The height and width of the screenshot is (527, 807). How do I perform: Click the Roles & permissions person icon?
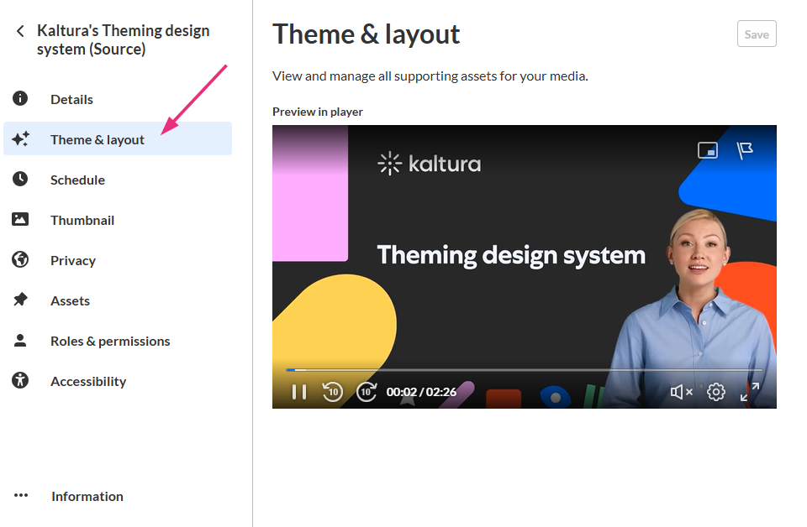20,340
